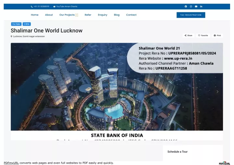This screenshot has width=234, height=165.
Task: Select the 3 Bhk tag
Action: pyautogui.click(x=27, y=24)
